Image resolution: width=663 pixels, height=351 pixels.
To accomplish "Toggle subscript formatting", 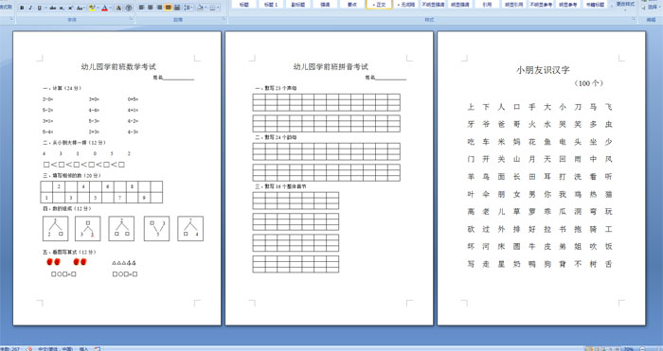I will (62, 8).
